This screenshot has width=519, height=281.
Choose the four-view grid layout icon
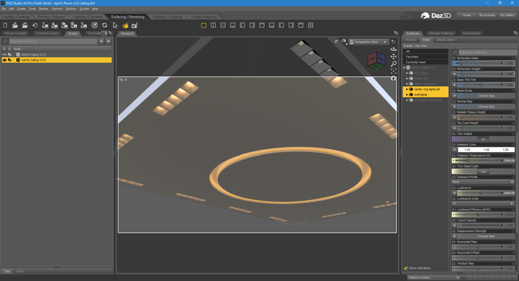(x=311, y=25)
